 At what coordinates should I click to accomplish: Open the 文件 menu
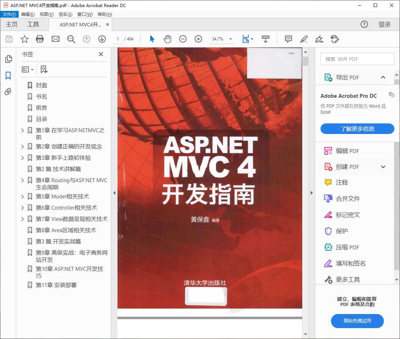click(x=9, y=14)
